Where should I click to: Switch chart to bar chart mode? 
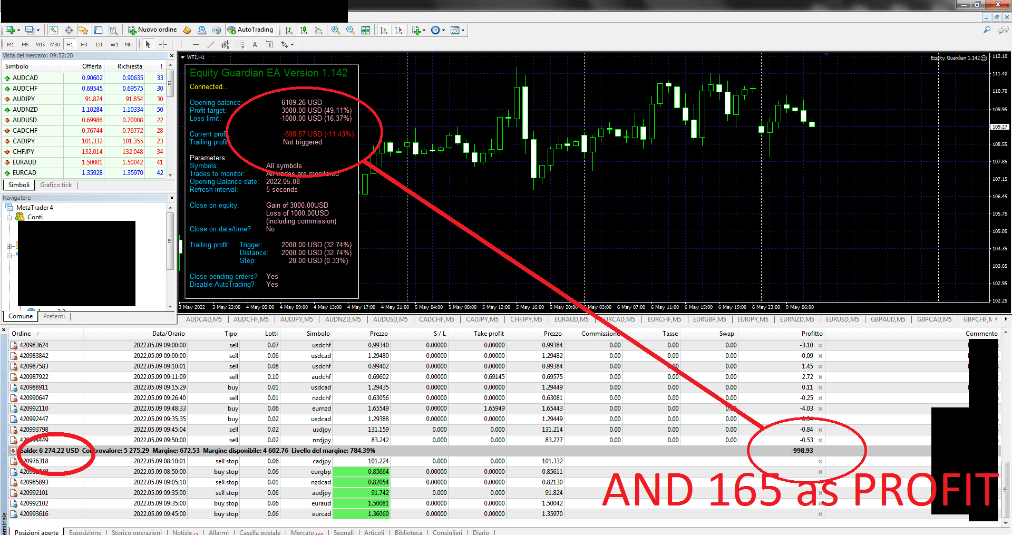(288, 30)
